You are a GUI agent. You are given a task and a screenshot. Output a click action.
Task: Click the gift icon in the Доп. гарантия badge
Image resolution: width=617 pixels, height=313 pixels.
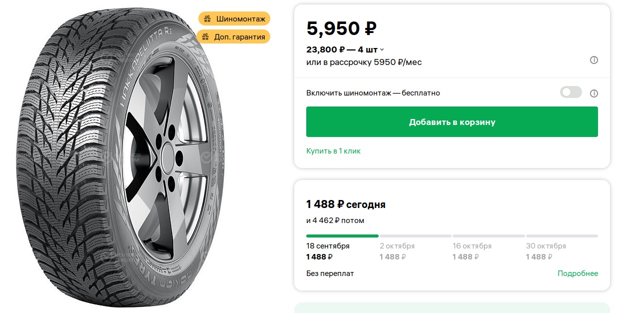(205, 37)
